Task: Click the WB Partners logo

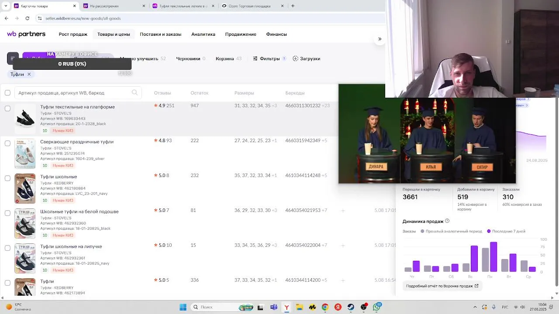Action: 26,34
